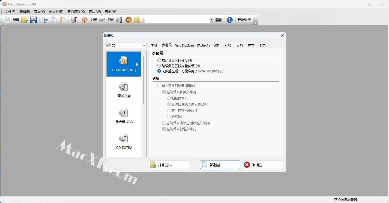Click the orange Eject disc icon
Image resolution: width=389 pixels, height=203 pixels.
click(128, 20)
